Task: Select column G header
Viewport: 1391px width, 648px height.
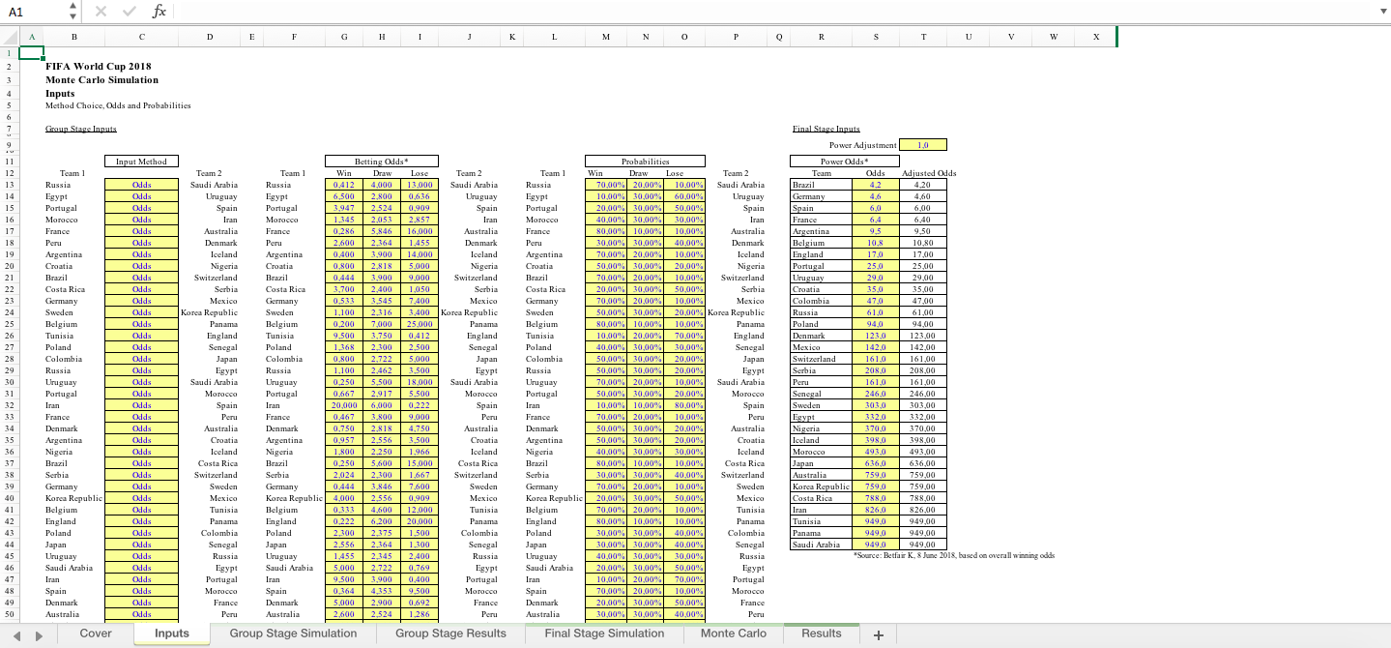Action: pos(343,37)
